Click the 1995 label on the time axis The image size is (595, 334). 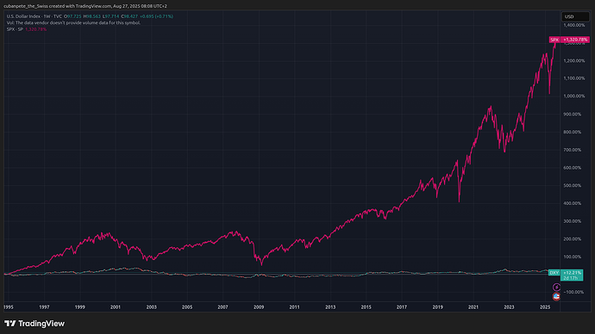(x=9, y=307)
